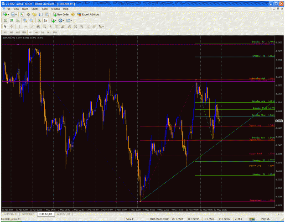Image resolution: width=285 pixels, height=222 pixels.
Task: Choose the Equidistant Channel tool
Action: click(38, 26)
